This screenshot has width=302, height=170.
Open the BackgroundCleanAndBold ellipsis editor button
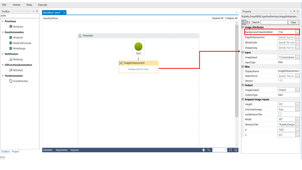[298, 32]
